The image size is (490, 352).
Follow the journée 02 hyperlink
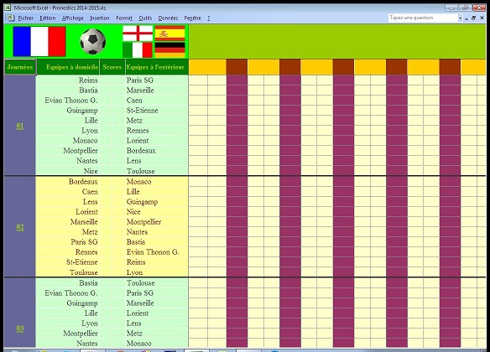(20, 227)
